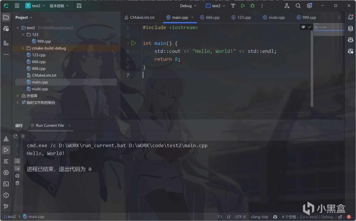Close the main.cpp editor tab
The image size is (356, 221).
pos(192,17)
